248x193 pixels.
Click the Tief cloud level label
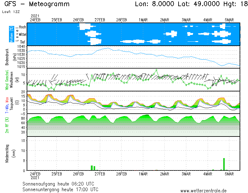click(23, 42)
